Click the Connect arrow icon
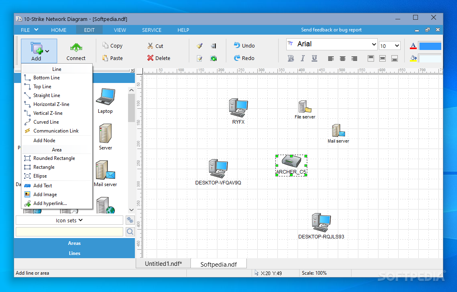This screenshot has height=292, width=457. coord(76,48)
